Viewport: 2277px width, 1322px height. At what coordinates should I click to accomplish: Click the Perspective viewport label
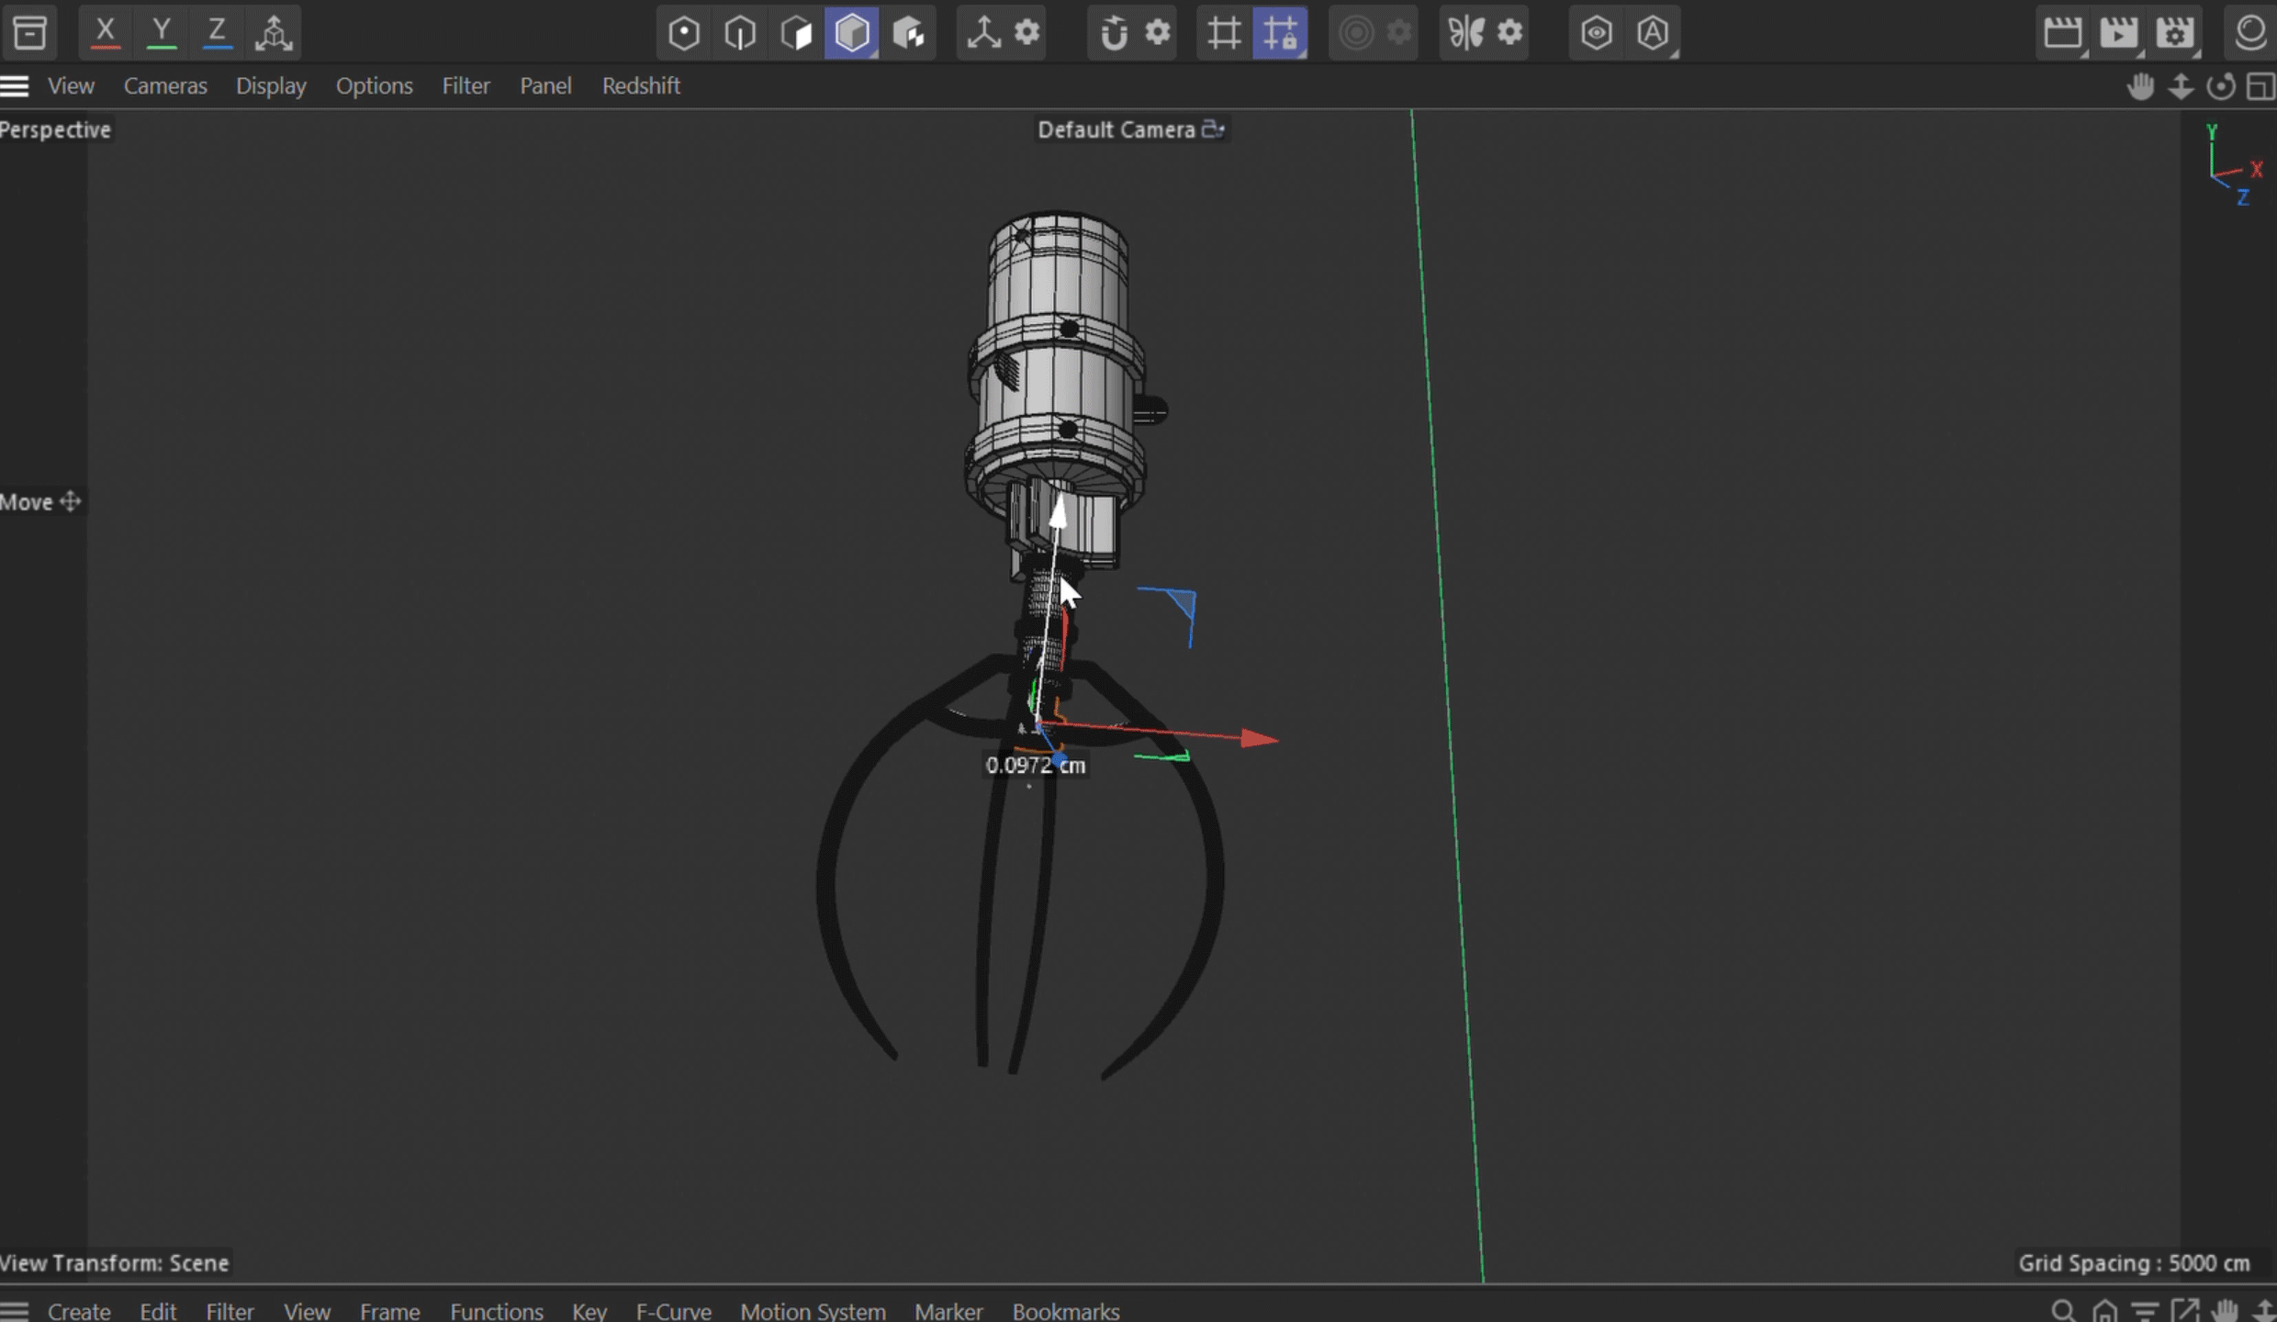(55, 129)
